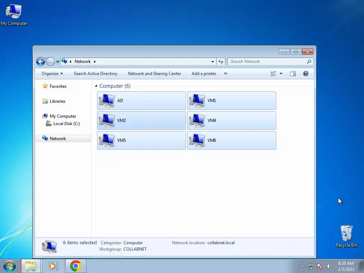Select Network in navigation pane

(63, 139)
